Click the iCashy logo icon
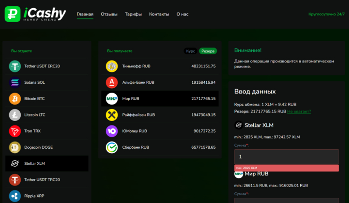Viewport: 349px width, 203px height. pos(13,14)
